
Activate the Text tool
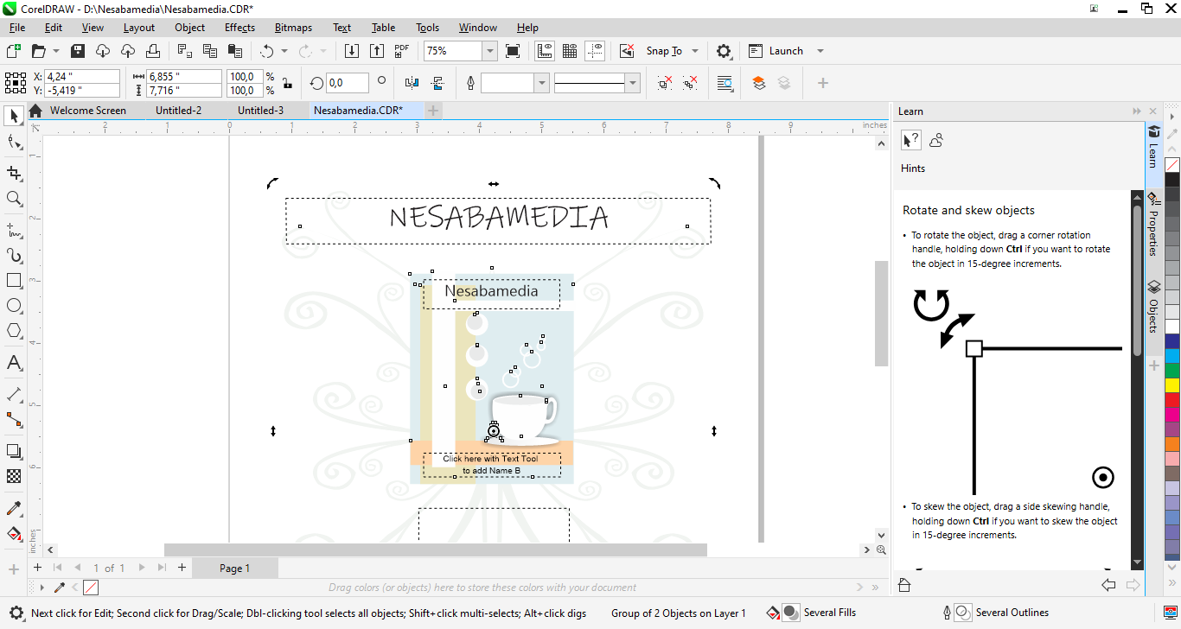pos(14,363)
